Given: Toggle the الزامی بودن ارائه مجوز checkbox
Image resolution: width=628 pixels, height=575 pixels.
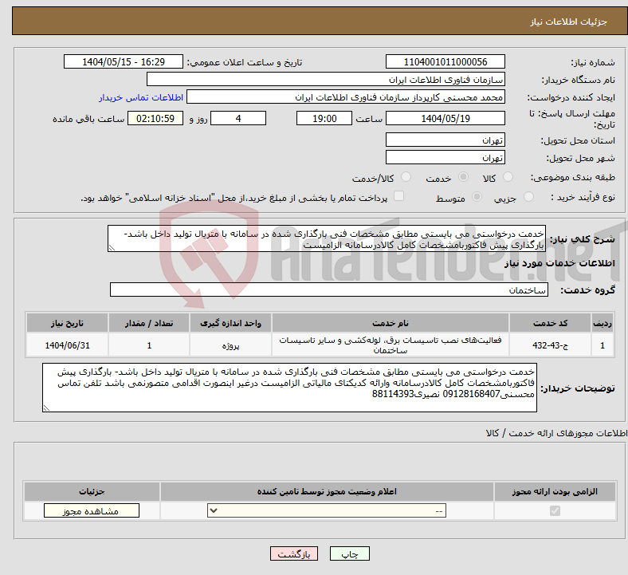Looking at the screenshot, I should (555, 510).
